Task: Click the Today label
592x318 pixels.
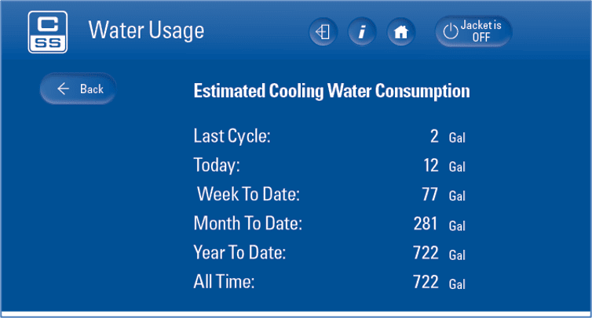Action: coord(217,165)
